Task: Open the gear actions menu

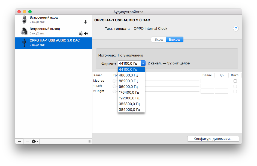Action: coord(35,141)
